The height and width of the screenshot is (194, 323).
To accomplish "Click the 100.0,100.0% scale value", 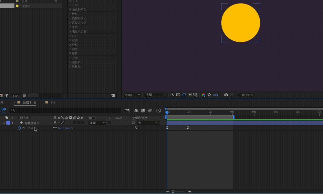I will click(66, 128).
